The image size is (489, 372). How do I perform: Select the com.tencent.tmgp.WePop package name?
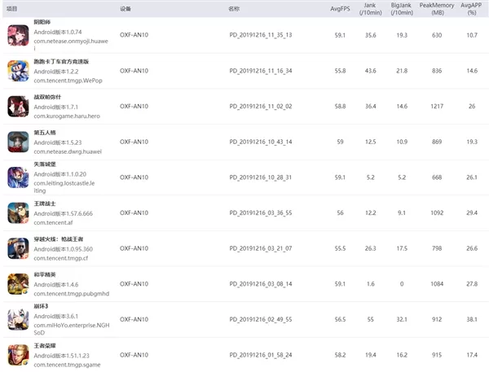(x=68, y=81)
